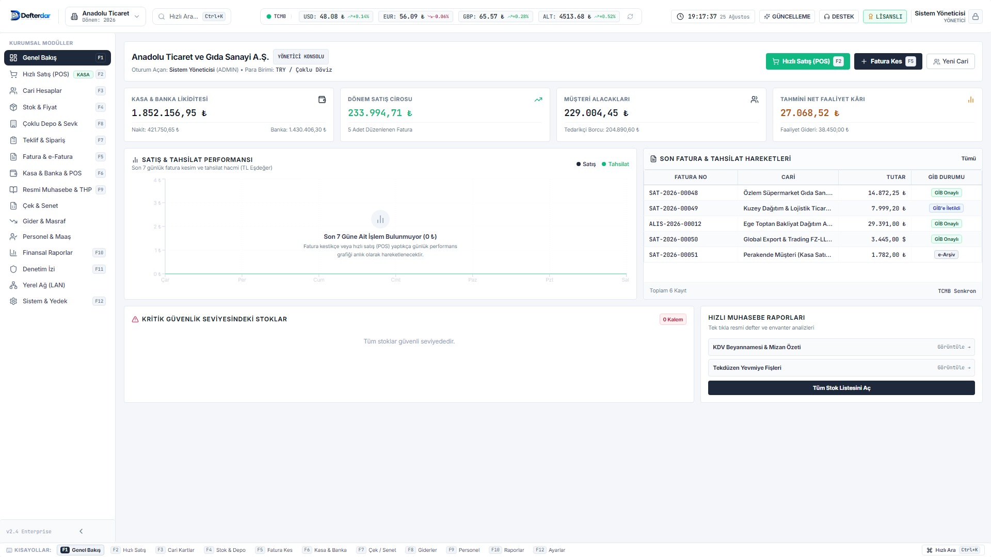This screenshot has height=557, width=991.
Task: Click the Yeni Cari button
Action: click(x=951, y=61)
